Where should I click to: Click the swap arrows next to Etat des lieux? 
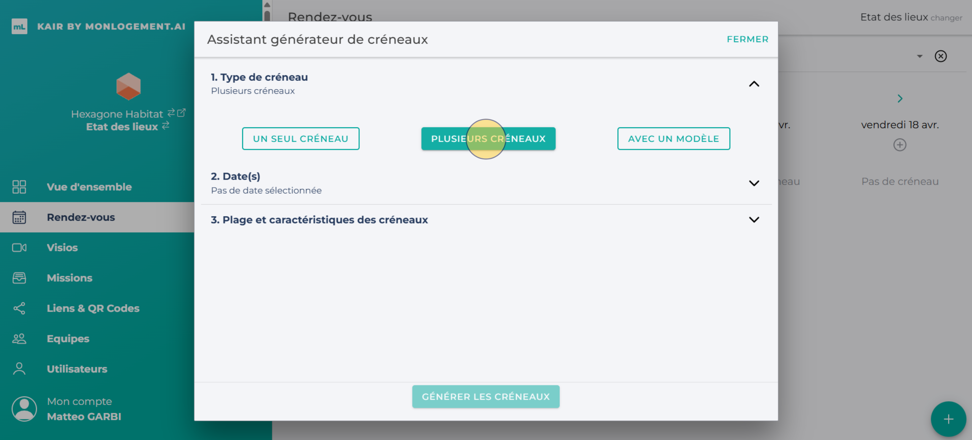(165, 126)
